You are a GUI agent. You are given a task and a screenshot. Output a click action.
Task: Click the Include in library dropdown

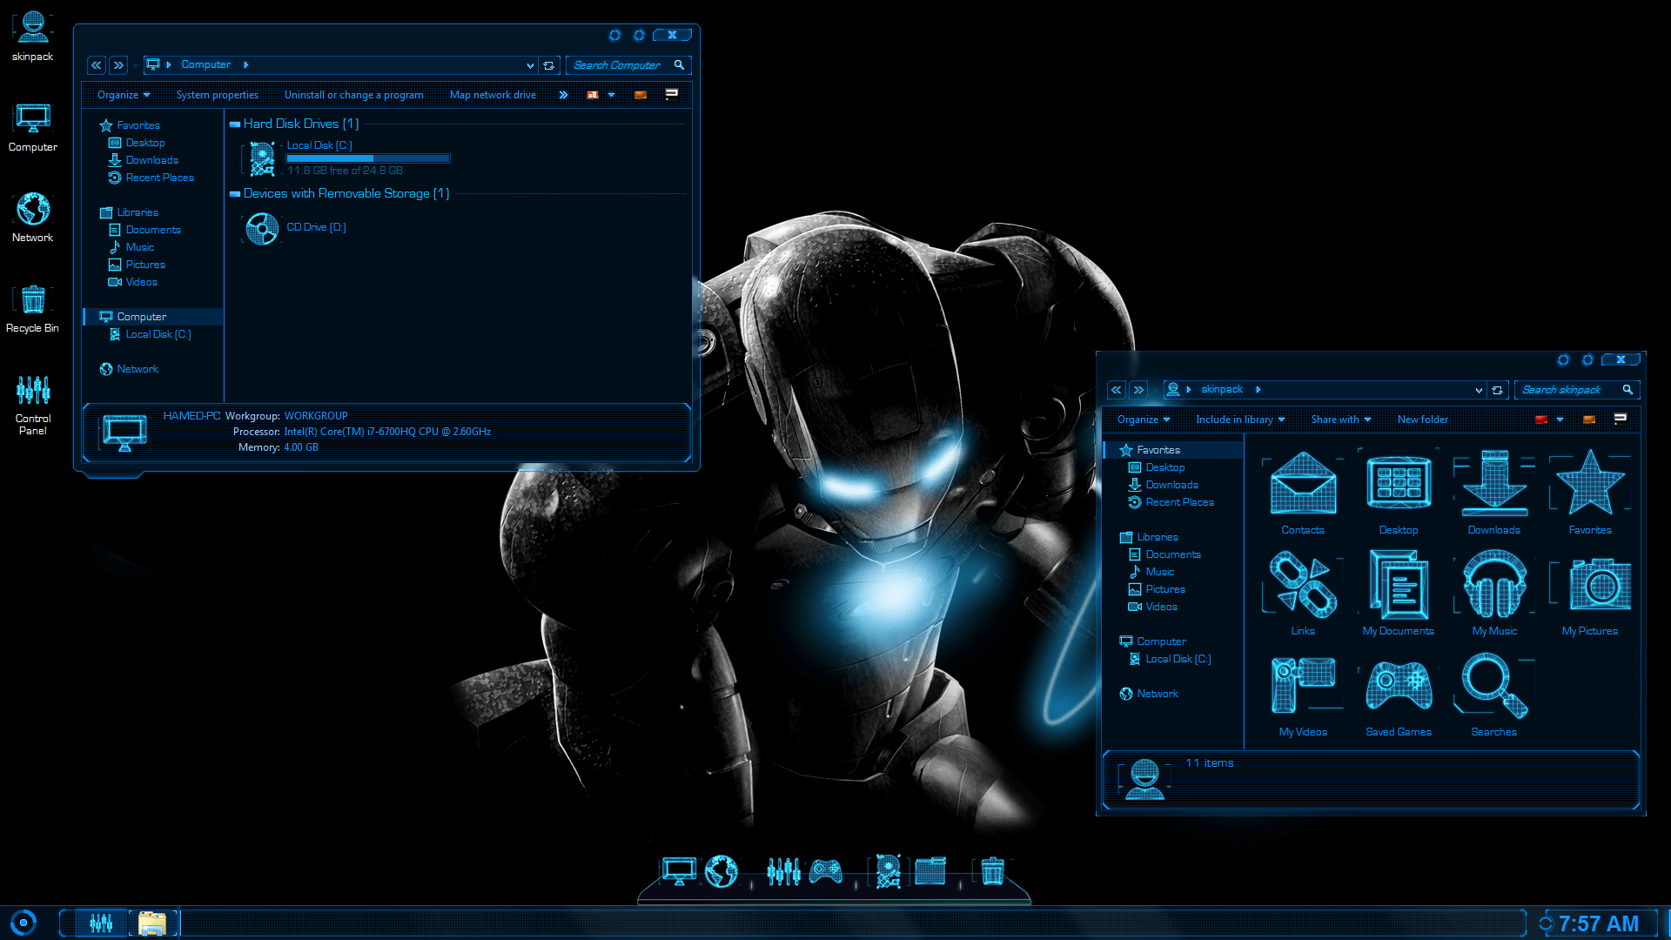(x=1238, y=419)
